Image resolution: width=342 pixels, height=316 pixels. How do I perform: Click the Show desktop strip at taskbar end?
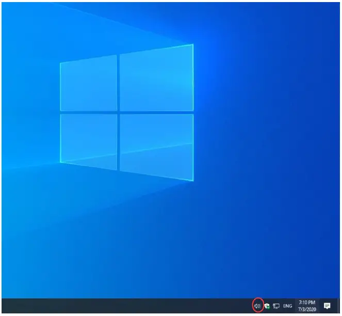click(339, 306)
